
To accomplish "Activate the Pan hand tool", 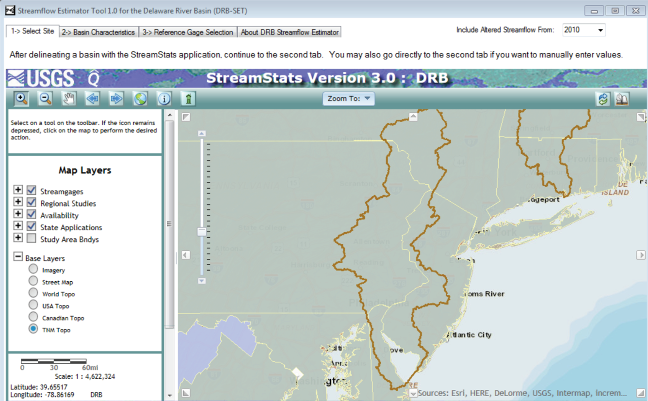I will 69,98.
